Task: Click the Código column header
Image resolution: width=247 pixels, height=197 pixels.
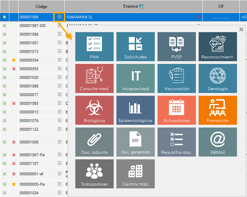Action: point(41,7)
